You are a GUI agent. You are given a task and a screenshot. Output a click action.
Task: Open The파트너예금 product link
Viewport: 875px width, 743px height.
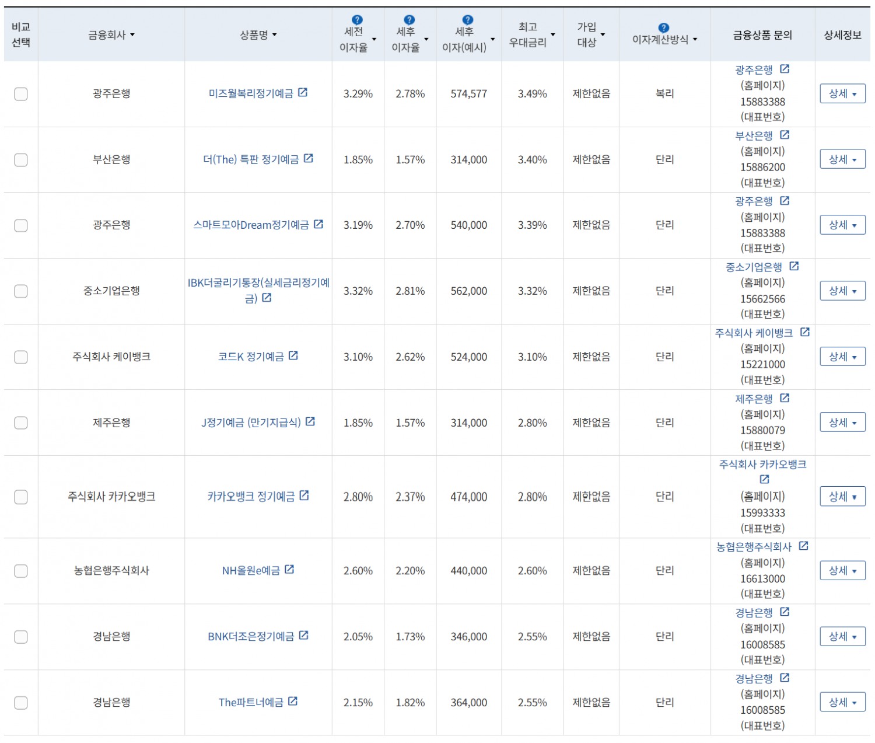[251, 703]
